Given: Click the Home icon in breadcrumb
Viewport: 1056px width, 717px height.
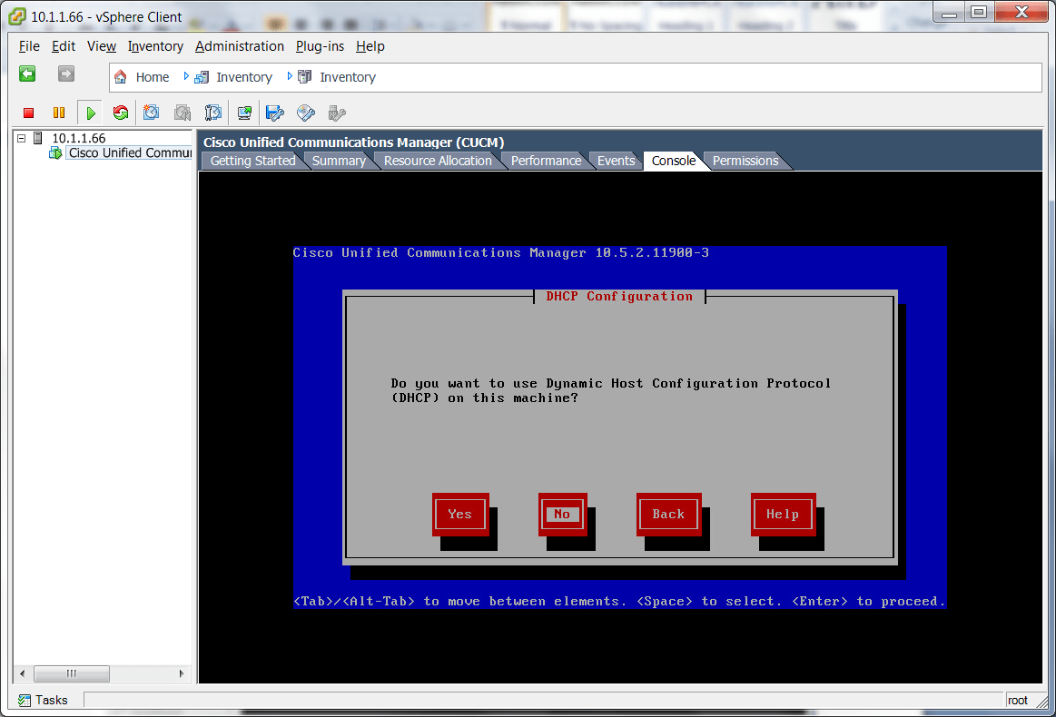Looking at the screenshot, I should pos(120,77).
